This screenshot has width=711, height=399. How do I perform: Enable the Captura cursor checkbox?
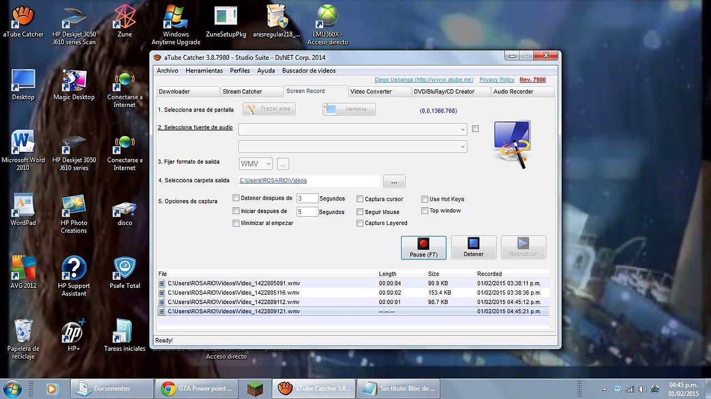(x=360, y=199)
